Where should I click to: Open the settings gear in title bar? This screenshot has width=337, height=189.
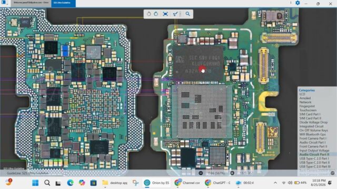(x=298, y=3)
